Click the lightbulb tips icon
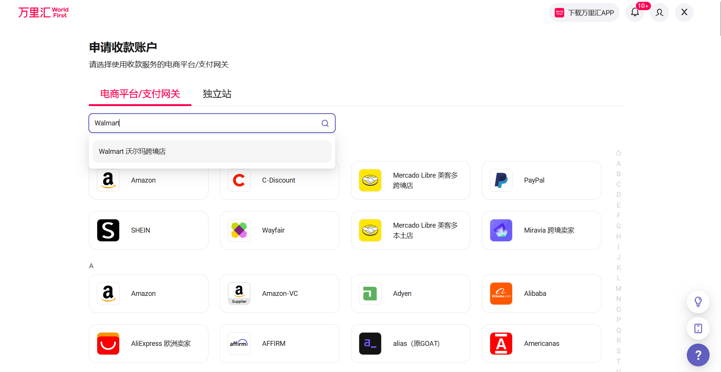This screenshot has height=372, width=721. click(698, 302)
